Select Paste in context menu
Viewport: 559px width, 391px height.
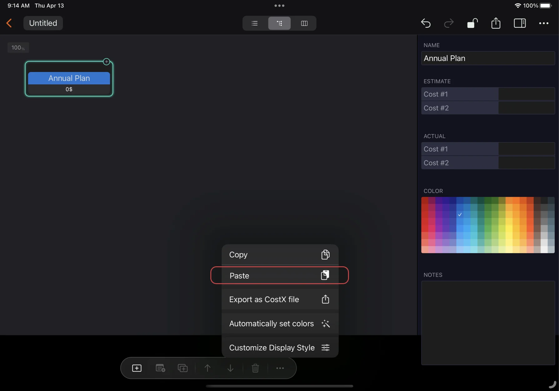pos(280,275)
